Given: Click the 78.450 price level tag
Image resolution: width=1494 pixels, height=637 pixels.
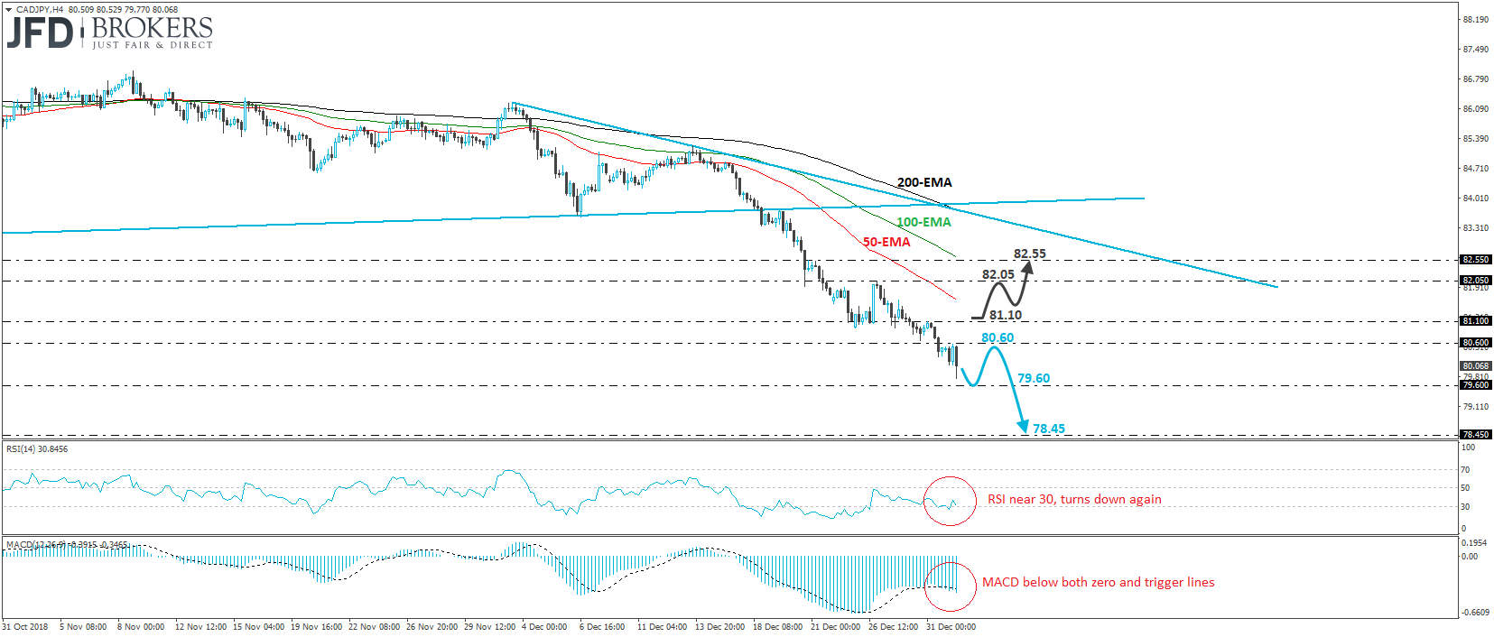Looking at the screenshot, I should tap(1476, 434).
